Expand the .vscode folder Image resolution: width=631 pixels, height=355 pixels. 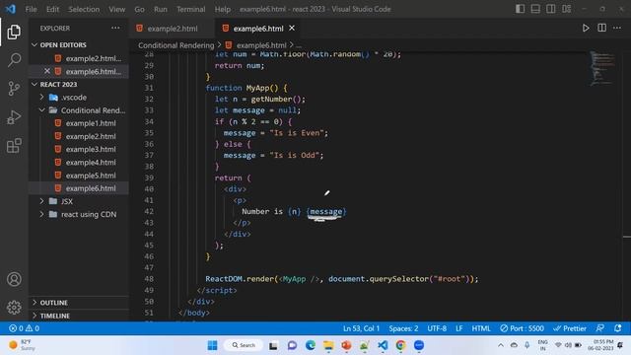click(x=74, y=98)
